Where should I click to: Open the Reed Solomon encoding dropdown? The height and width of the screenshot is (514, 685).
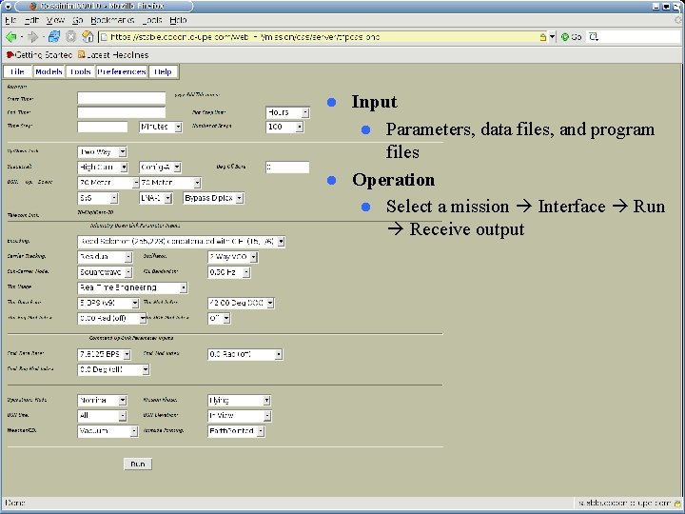182,241
